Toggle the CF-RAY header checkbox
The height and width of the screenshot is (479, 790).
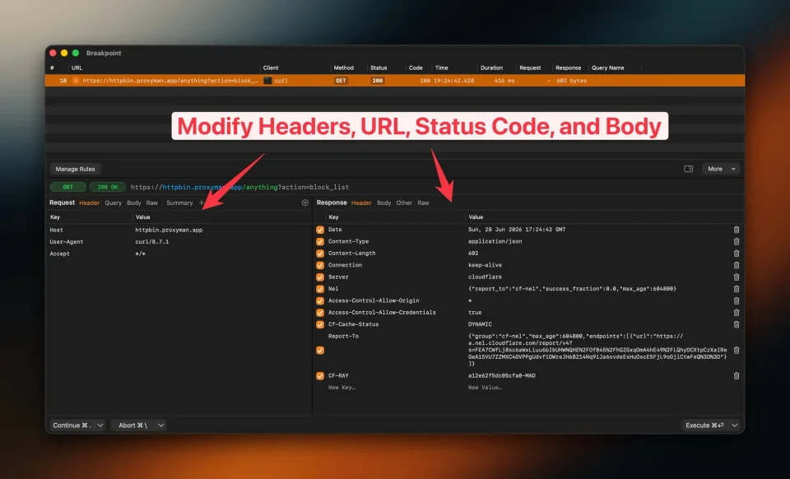(320, 376)
